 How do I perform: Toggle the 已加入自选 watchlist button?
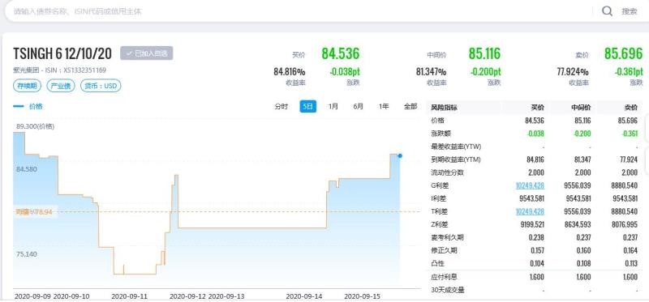[x=147, y=53]
